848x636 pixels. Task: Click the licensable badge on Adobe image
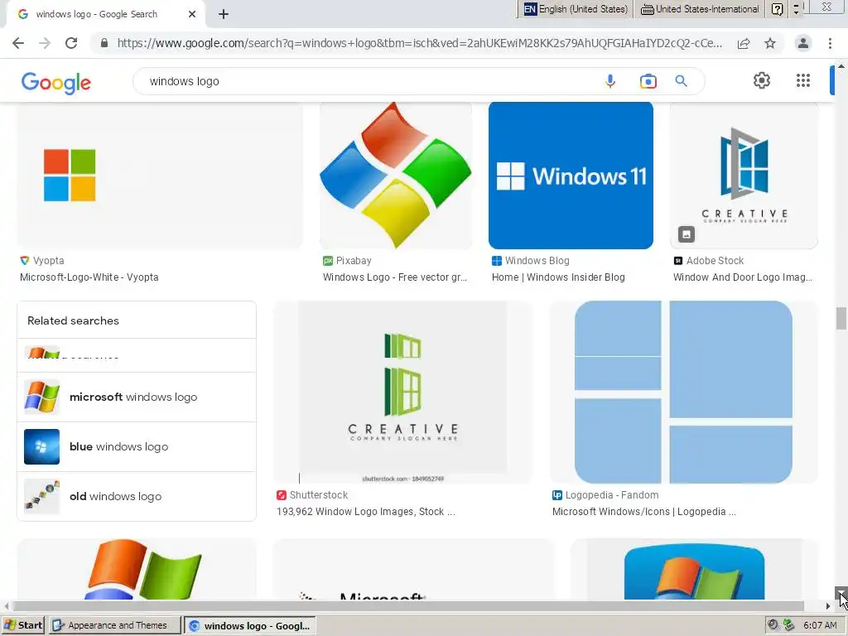click(x=687, y=234)
